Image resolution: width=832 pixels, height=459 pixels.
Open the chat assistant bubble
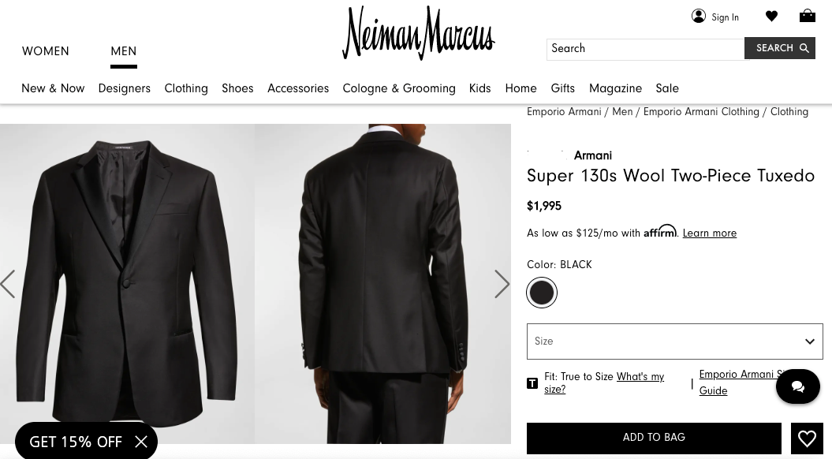coord(798,386)
